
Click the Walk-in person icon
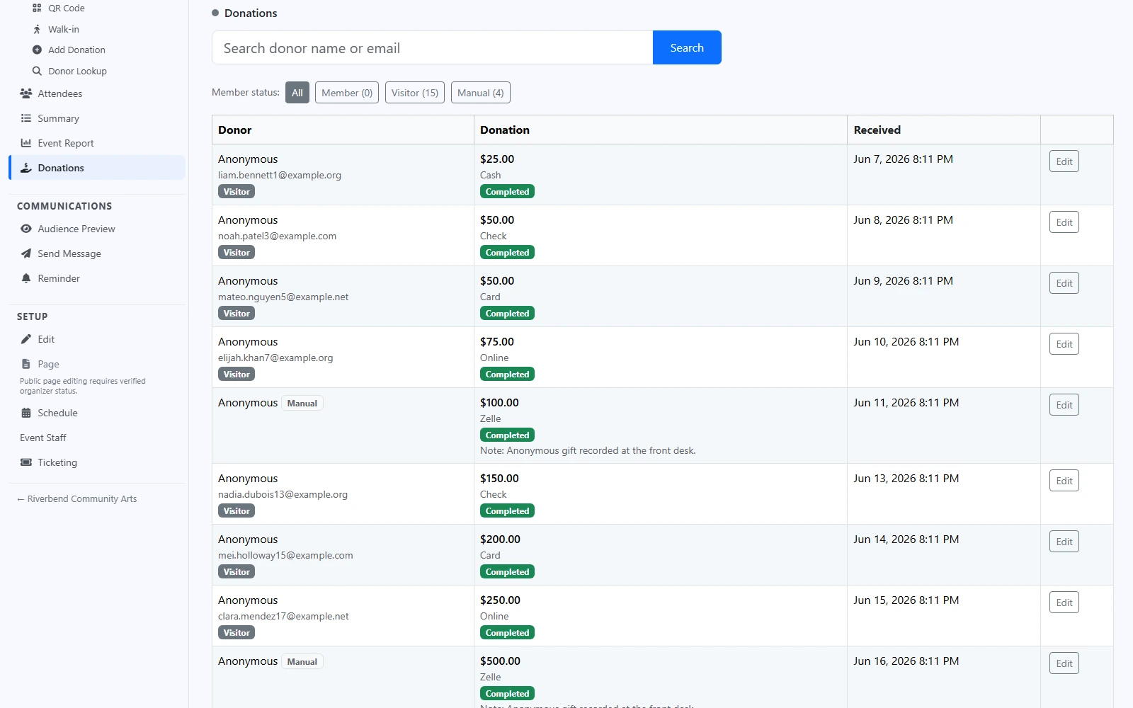37,29
